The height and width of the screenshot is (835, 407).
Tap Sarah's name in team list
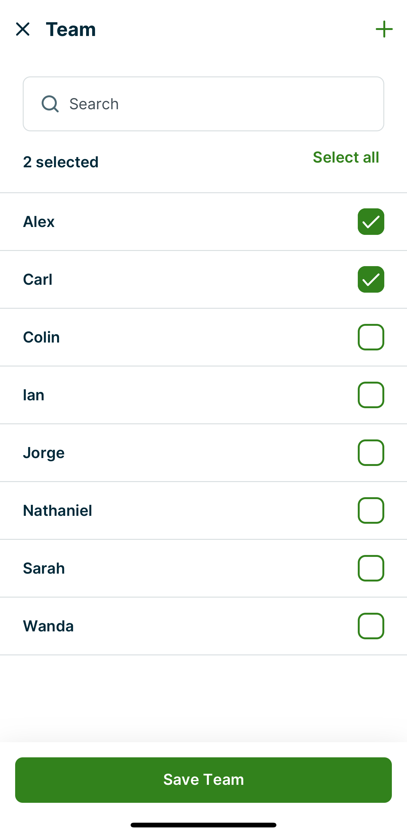[44, 568]
